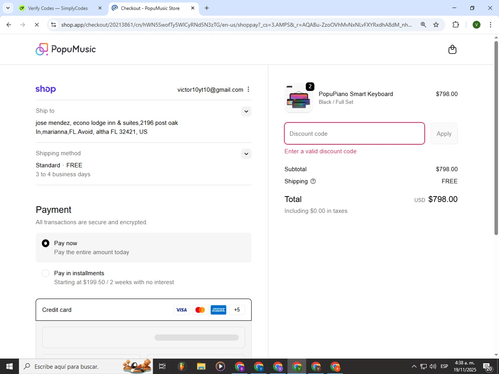
Task: Close the Checkout PopuMusic Store tab
Action: 193,8
